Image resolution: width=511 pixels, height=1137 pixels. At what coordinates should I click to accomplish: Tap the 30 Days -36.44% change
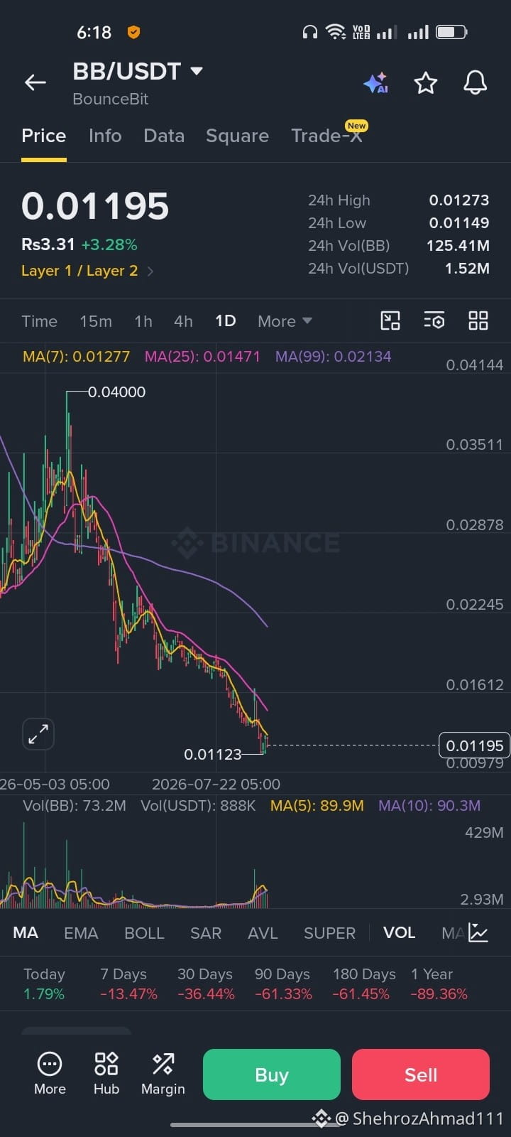(x=206, y=984)
